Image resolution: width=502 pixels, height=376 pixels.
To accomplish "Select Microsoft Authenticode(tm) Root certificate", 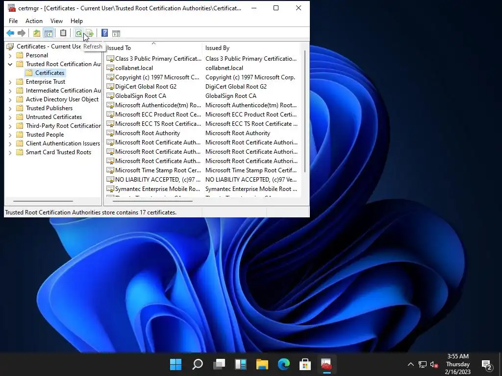I will tap(158, 105).
